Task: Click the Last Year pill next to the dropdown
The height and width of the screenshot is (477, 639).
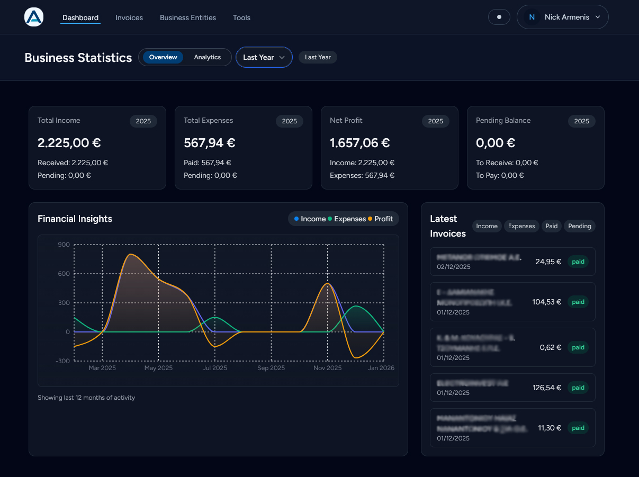Action: 318,57
